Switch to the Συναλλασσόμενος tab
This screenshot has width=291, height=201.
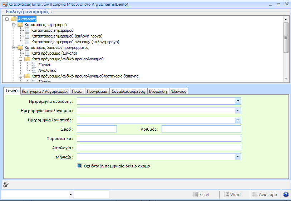tap(128, 91)
